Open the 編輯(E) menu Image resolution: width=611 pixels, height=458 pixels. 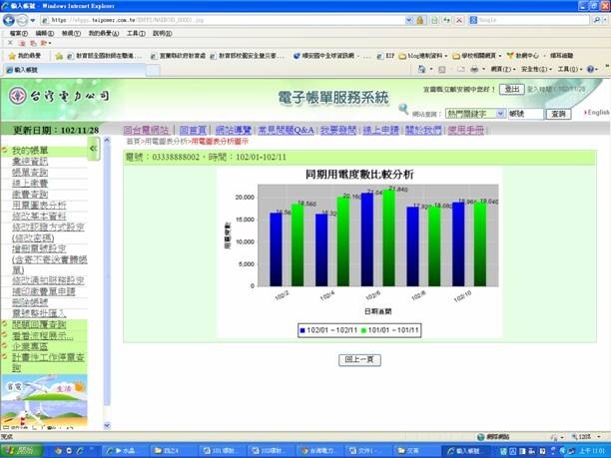(x=45, y=34)
